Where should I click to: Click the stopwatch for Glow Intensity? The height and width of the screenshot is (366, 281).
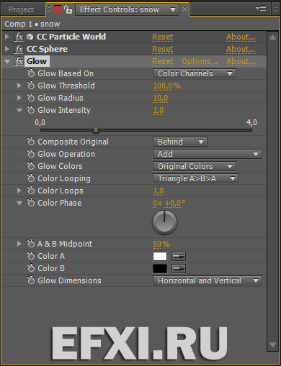point(31,110)
